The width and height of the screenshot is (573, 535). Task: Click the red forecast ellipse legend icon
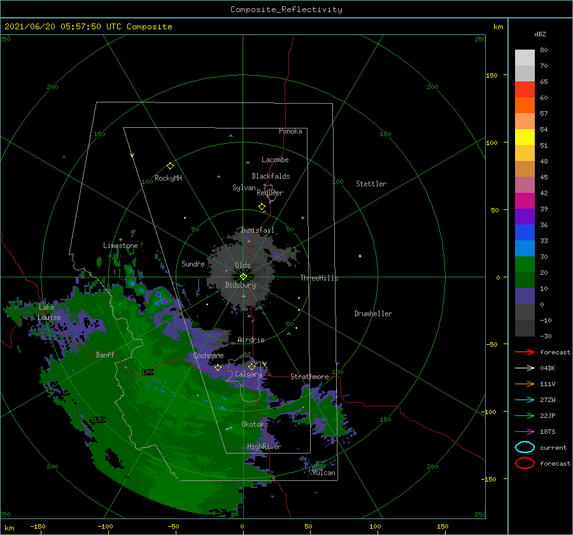525,463
